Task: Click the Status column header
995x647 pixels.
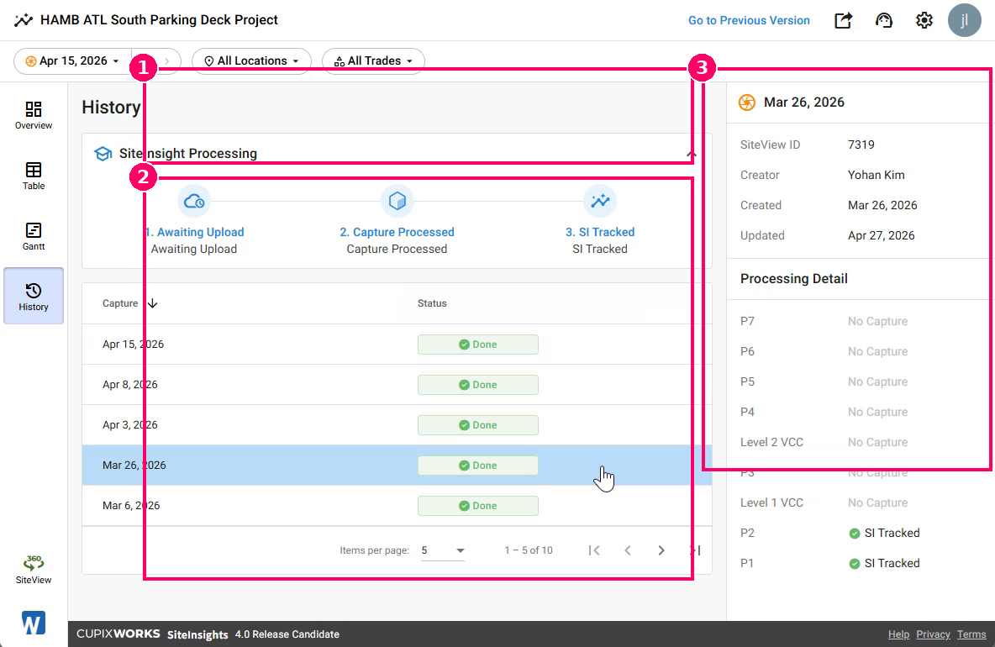Action: 432,303
